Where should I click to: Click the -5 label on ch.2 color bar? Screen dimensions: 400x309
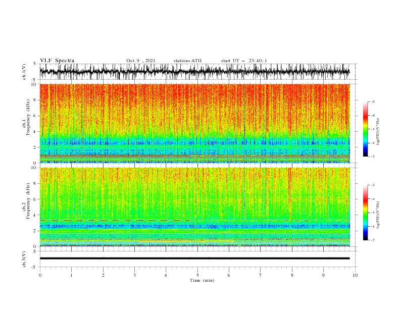coord(373,213)
